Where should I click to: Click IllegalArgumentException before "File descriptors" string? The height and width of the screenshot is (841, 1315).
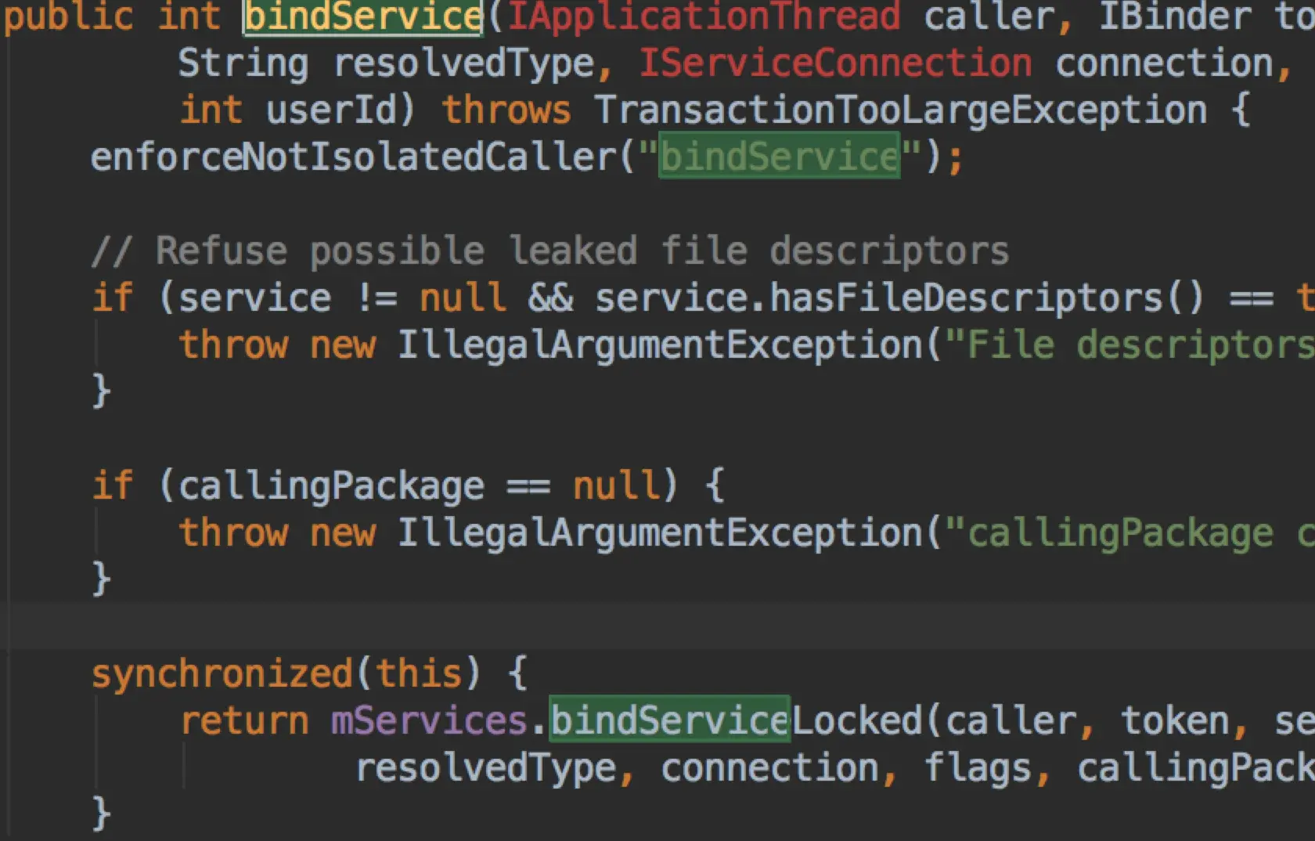pos(661,345)
